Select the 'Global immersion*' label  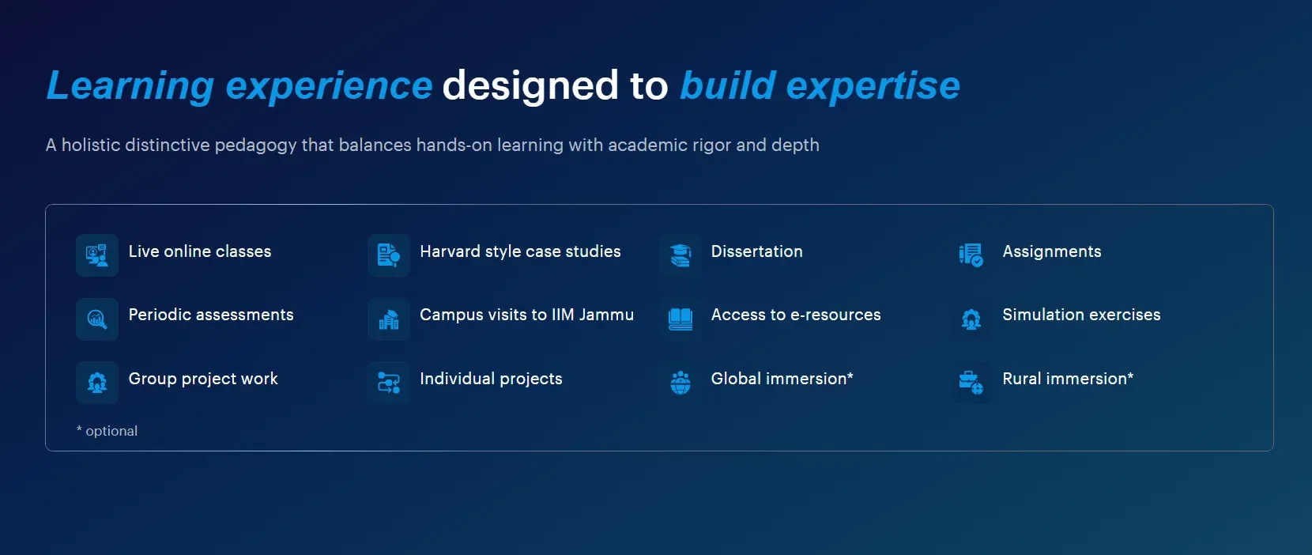click(x=782, y=379)
